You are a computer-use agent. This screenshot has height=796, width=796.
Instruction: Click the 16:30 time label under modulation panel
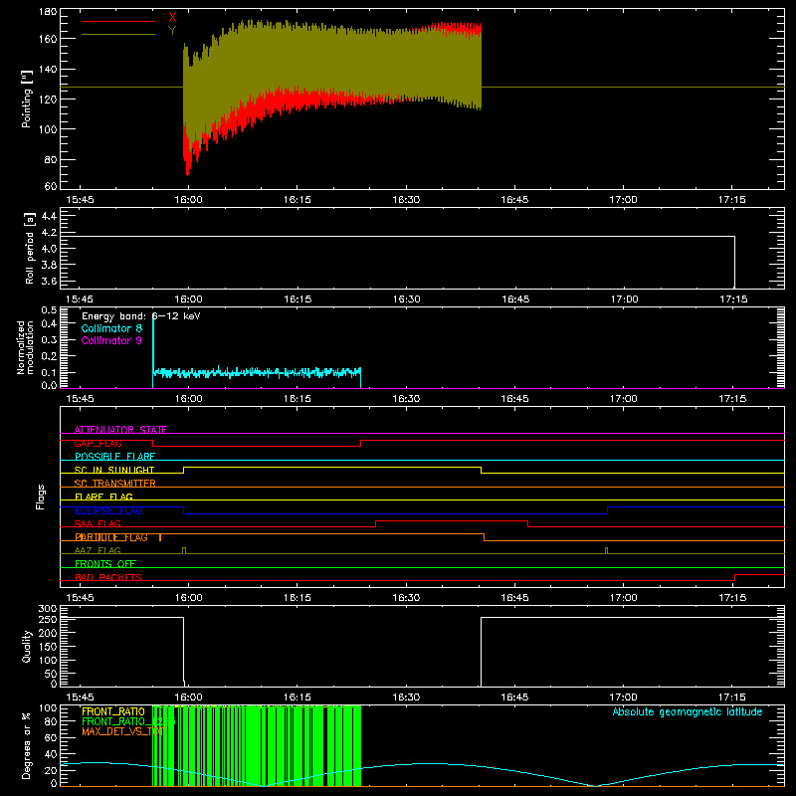406,399
